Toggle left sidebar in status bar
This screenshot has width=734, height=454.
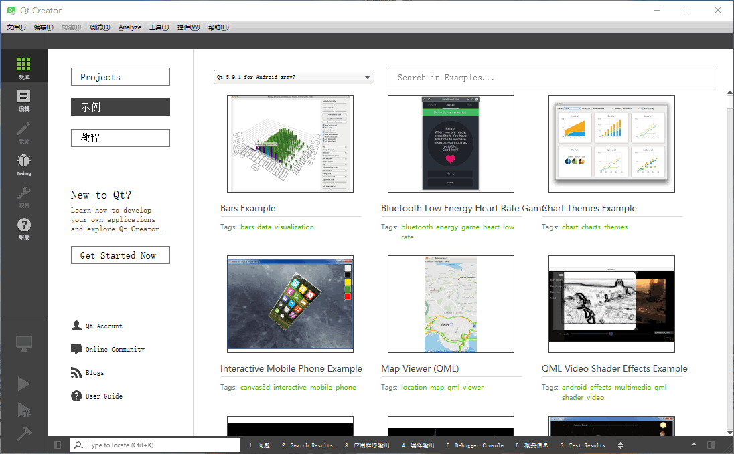[57, 445]
